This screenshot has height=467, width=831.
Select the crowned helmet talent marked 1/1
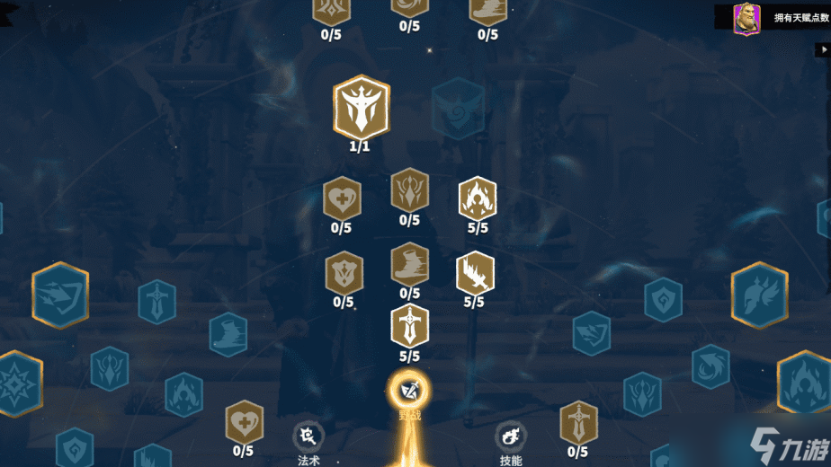(362, 108)
